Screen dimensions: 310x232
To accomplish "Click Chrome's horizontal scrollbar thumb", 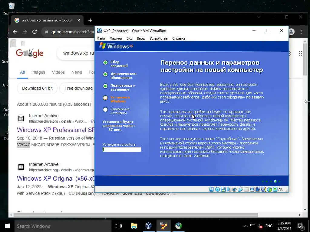I will coord(136,215).
